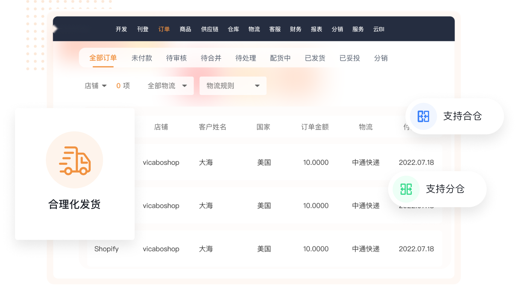Click the 订单金额 column header

click(315, 127)
